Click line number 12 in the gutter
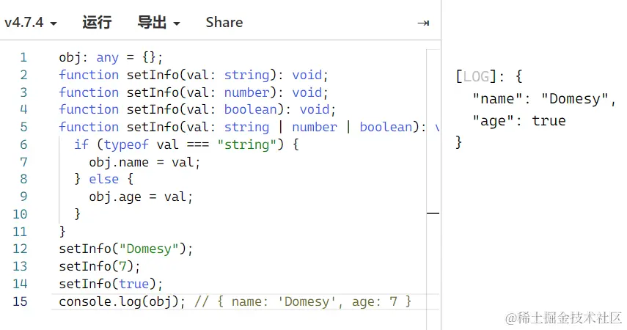The width and height of the screenshot is (627, 330). pyautogui.click(x=20, y=249)
